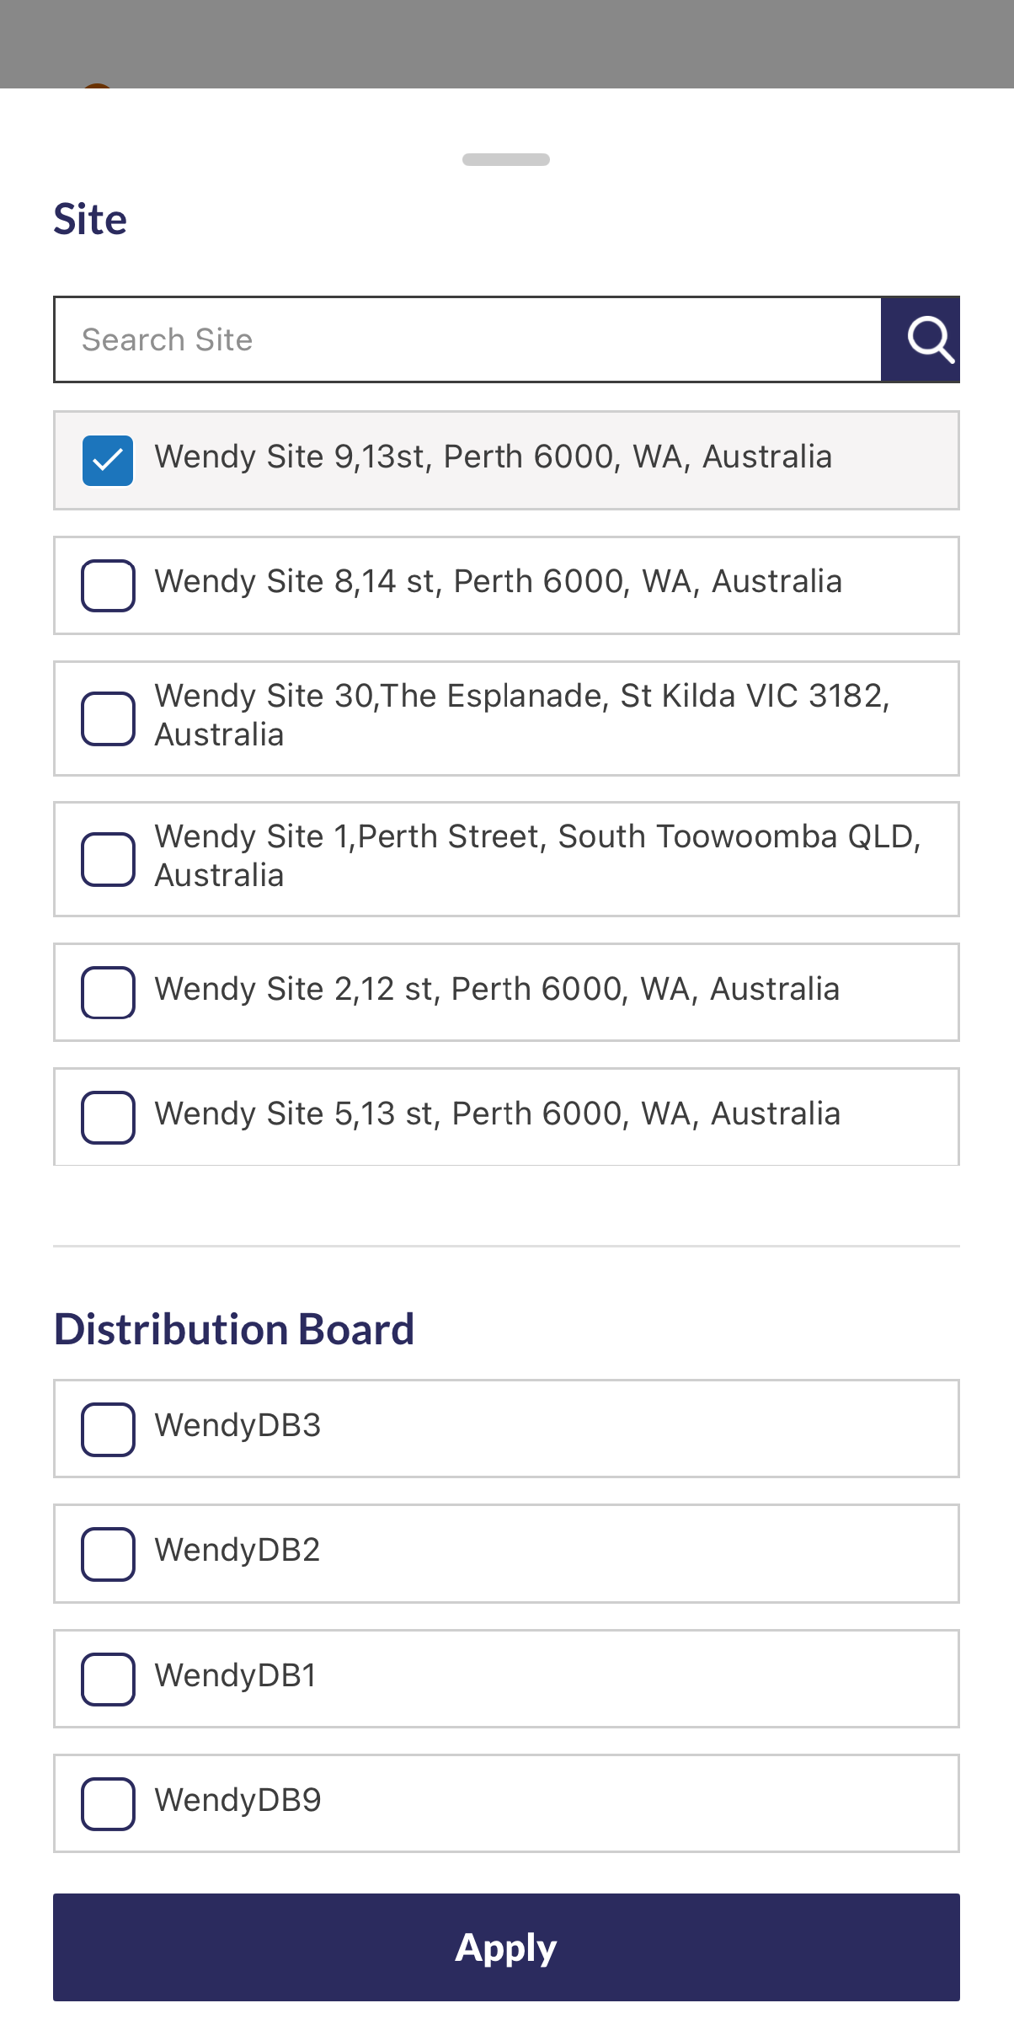This screenshot has height=2035, width=1014.
Task: Click the WendyDB9 row label
Action: point(237,1800)
